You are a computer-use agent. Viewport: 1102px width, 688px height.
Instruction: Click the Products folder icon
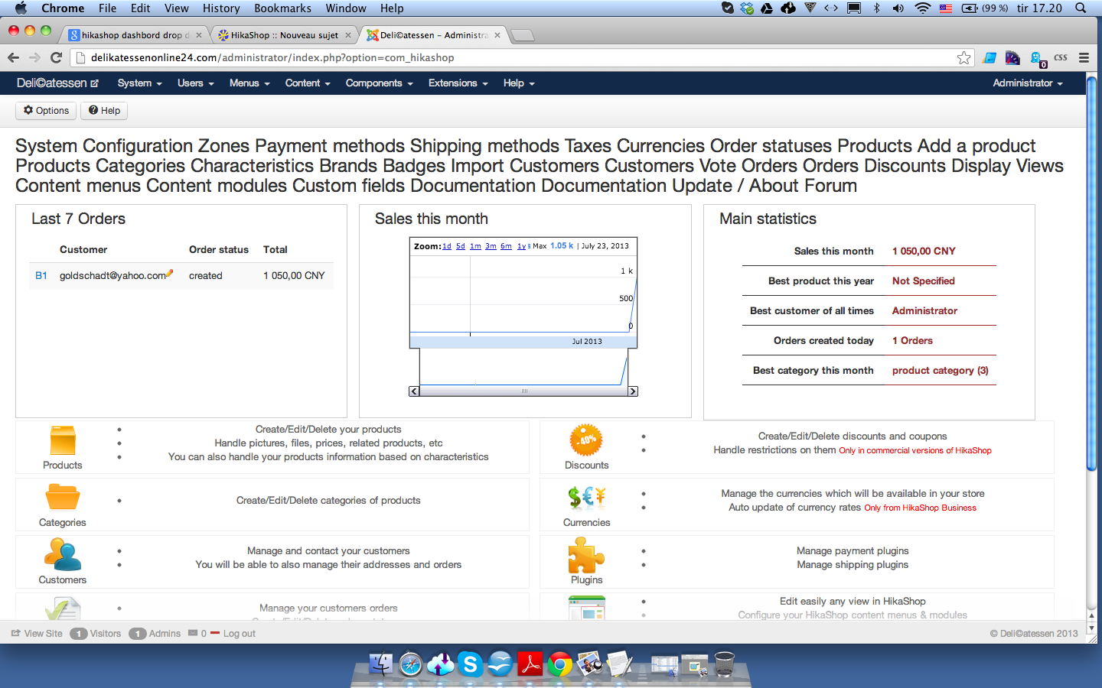click(x=63, y=441)
